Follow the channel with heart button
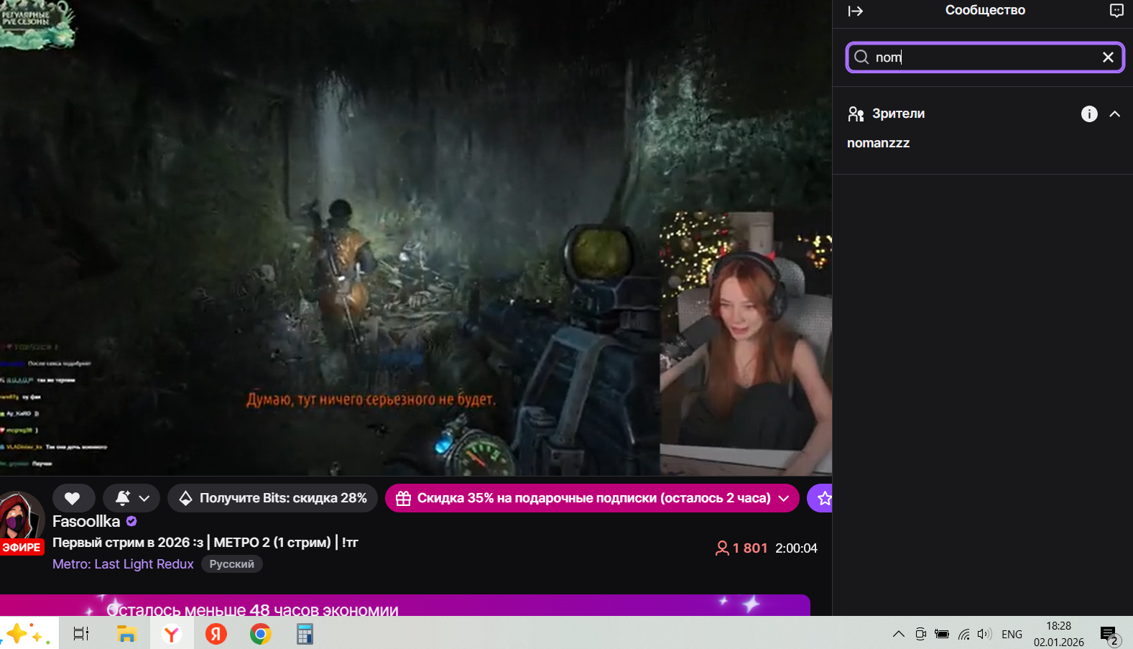 pos(73,498)
